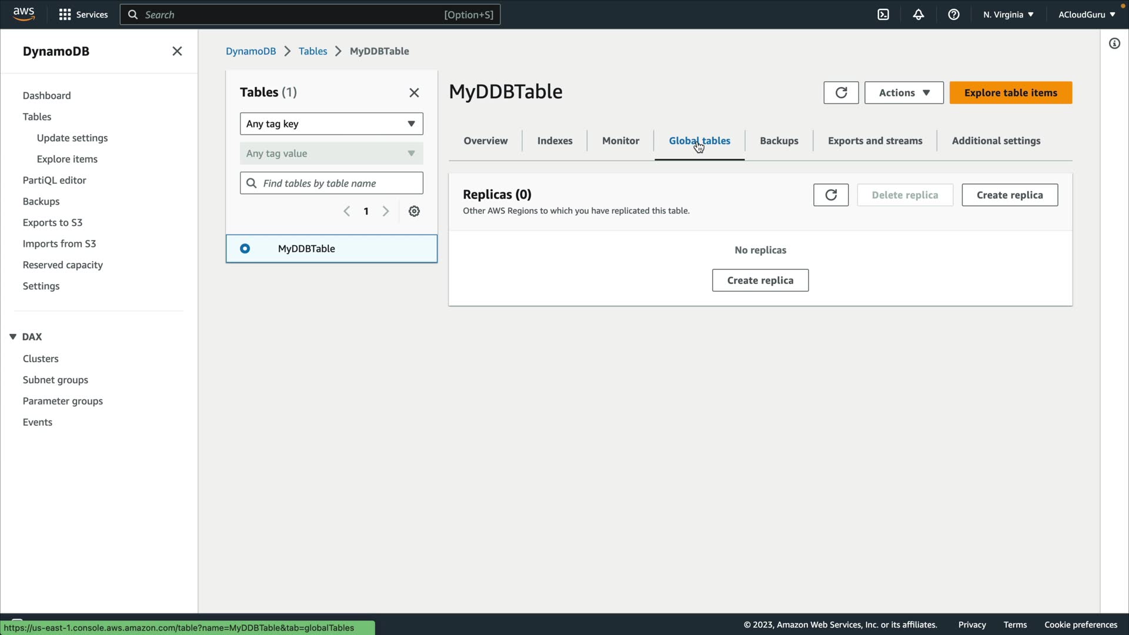
Task: Click the AWS logo home icon
Action: (24, 14)
